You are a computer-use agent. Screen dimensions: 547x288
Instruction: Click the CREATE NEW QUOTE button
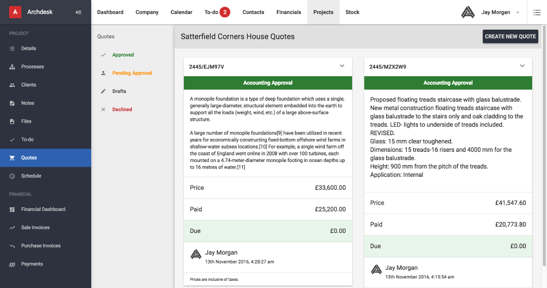(x=510, y=36)
